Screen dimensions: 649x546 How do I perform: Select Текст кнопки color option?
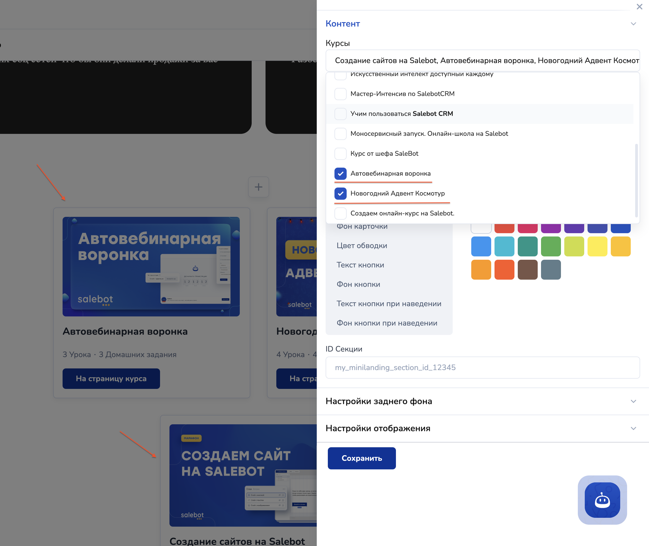(360, 265)
